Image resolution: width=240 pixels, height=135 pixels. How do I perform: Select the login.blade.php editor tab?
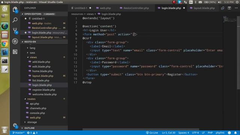(x=171, y=8)
